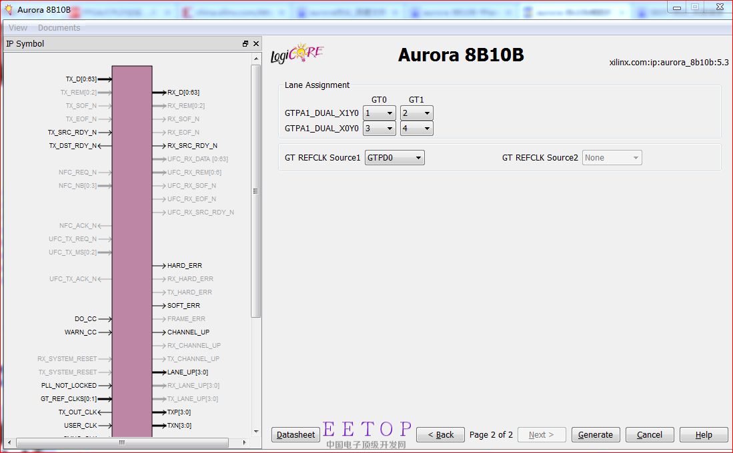Click the WARN_CC port label

click(x=81, y=332)
